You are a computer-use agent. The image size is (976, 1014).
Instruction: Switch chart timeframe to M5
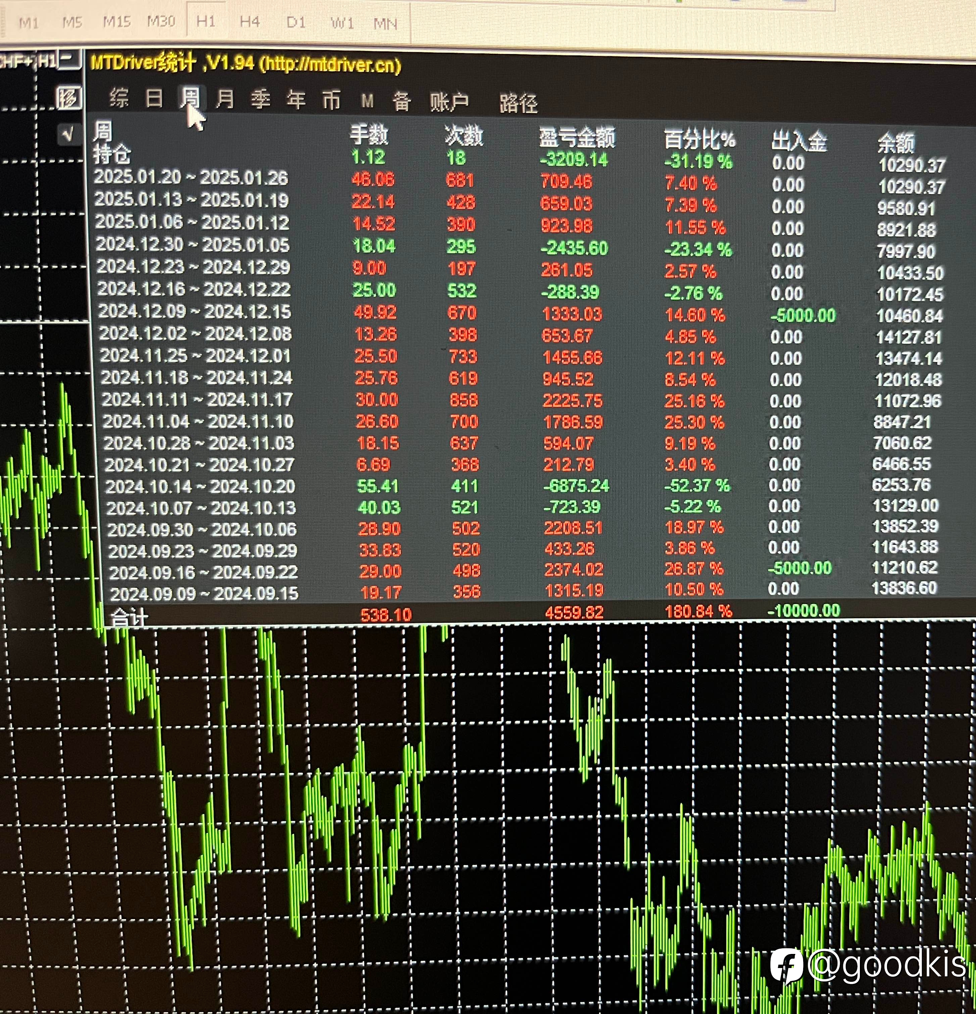click(72, 23)
